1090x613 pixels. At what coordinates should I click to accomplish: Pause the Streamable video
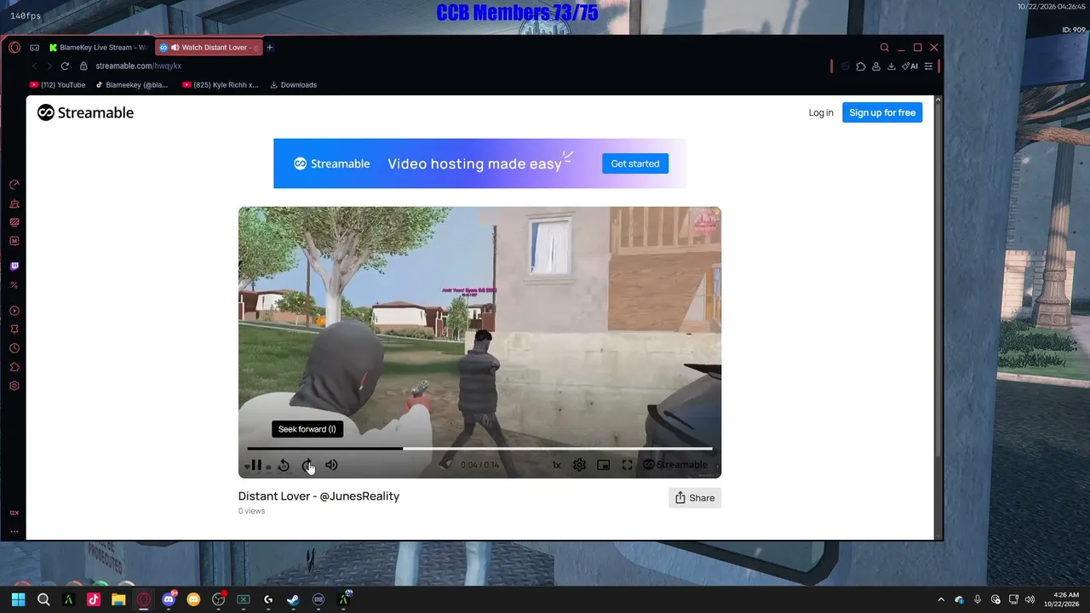[x=256, y=465]
